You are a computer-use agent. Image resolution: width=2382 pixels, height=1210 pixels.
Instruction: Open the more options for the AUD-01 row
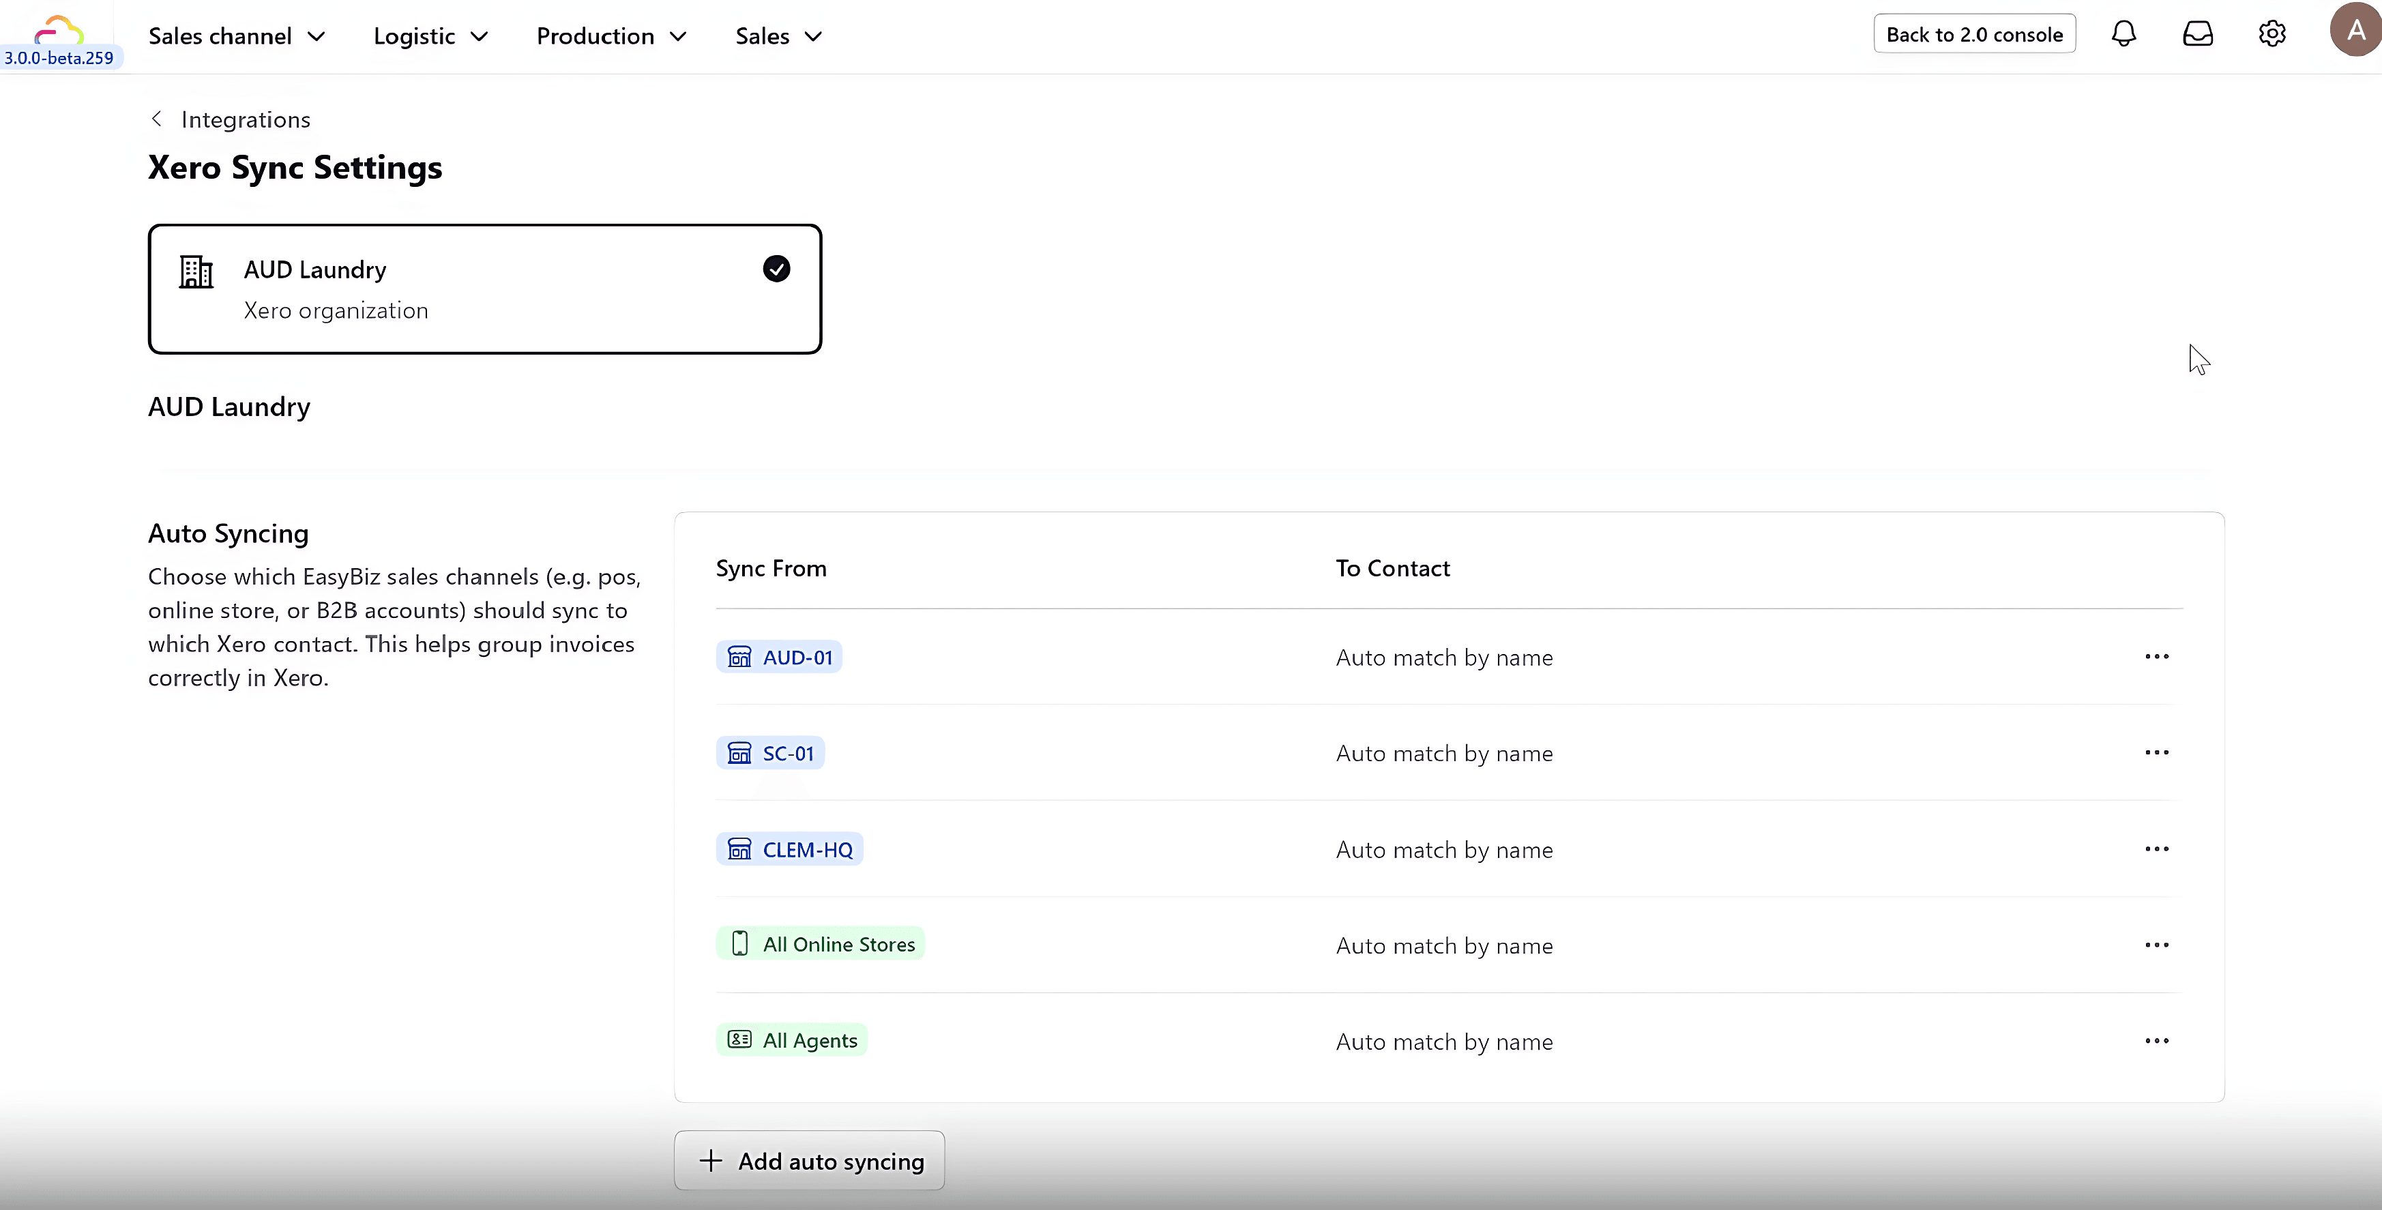2156,656
